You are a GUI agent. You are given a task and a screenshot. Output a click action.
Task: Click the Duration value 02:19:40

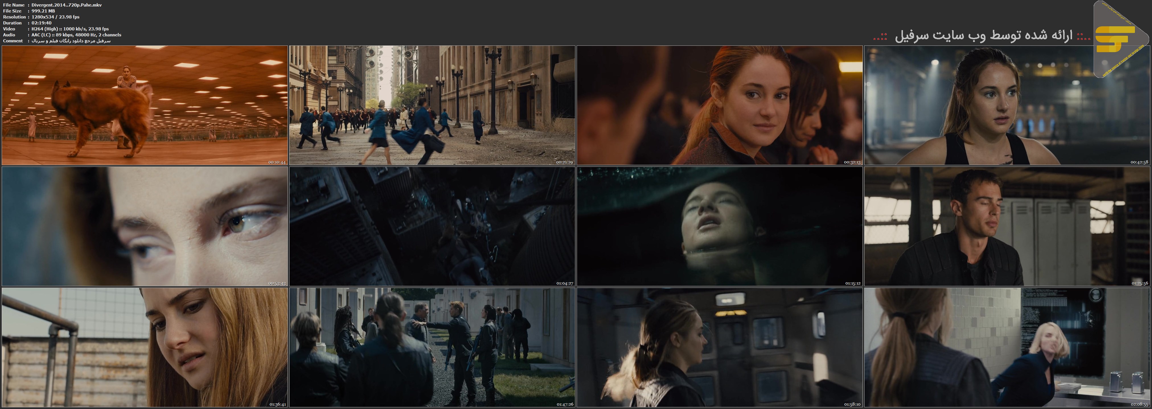click(42, 23)
